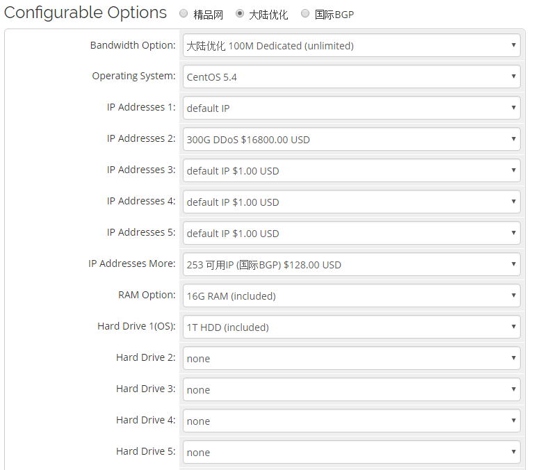Expand the Hard Drive 1(OS) dropdown
The height and width of the screenshot is (470, 536).
click(x=351, y=327)
